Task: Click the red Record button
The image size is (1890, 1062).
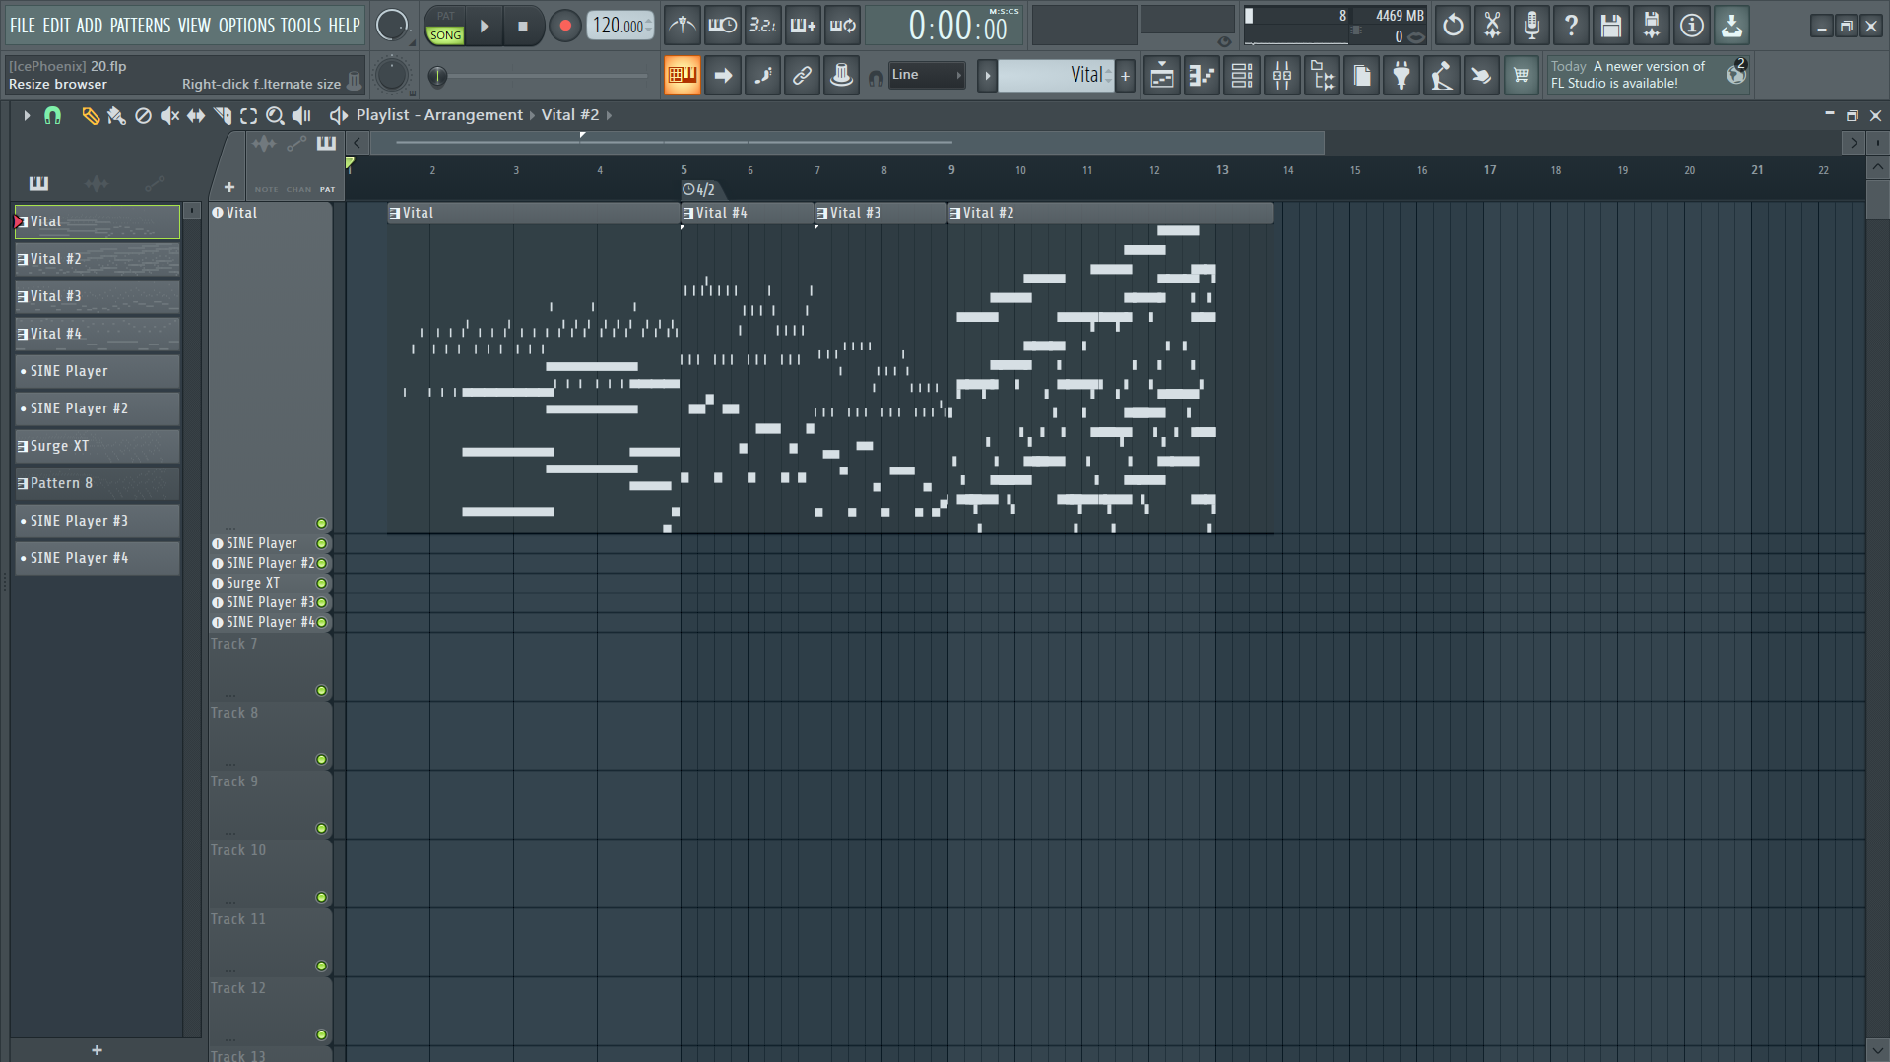Action: [564, 27]
